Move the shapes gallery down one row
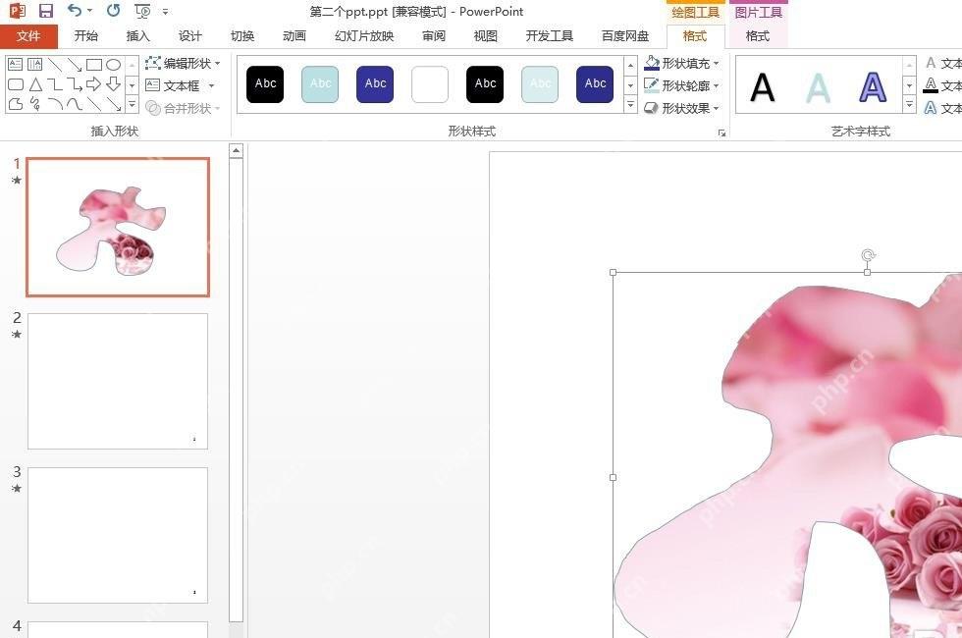 coord(132,85)
